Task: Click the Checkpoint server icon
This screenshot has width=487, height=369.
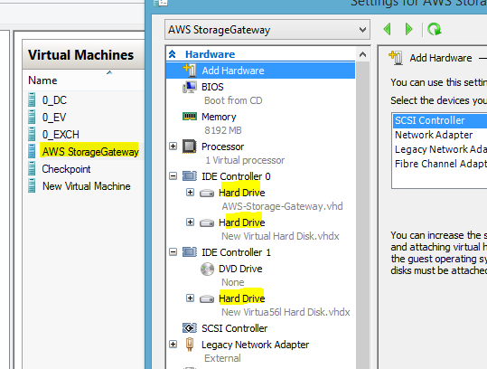Action: [32, 168]
